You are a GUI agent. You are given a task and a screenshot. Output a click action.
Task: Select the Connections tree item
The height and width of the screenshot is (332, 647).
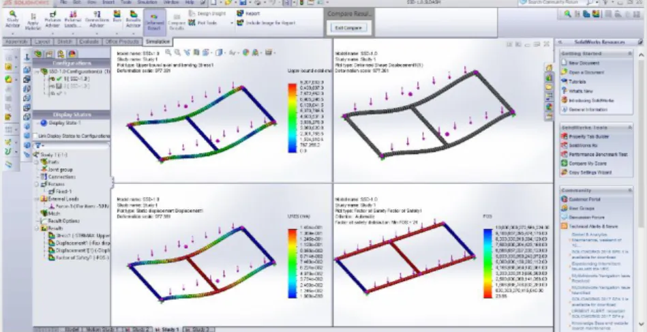(x=58, y=177)
